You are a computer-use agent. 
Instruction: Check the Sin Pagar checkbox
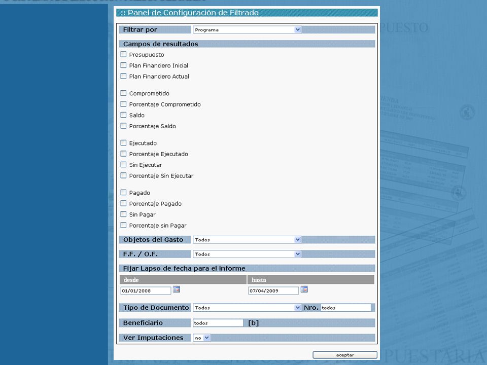123,214
